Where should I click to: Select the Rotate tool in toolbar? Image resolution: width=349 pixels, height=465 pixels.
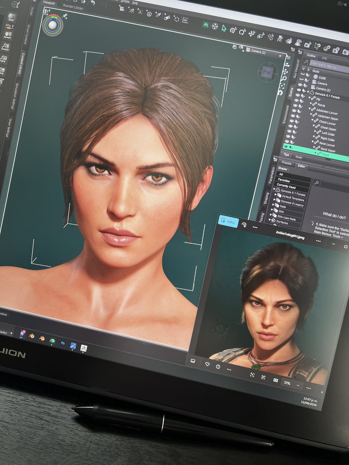click(242, 31)
